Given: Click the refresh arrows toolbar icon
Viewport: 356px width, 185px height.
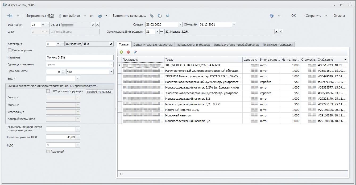Looking at the screenshot, I should pyautogui.click(x=168, y=16).
